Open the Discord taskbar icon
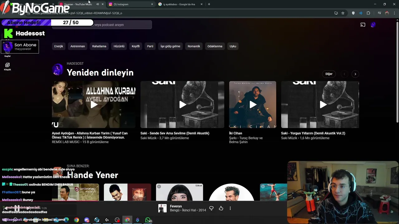This screenshot has height=224, width=399. tap(87, 220)
